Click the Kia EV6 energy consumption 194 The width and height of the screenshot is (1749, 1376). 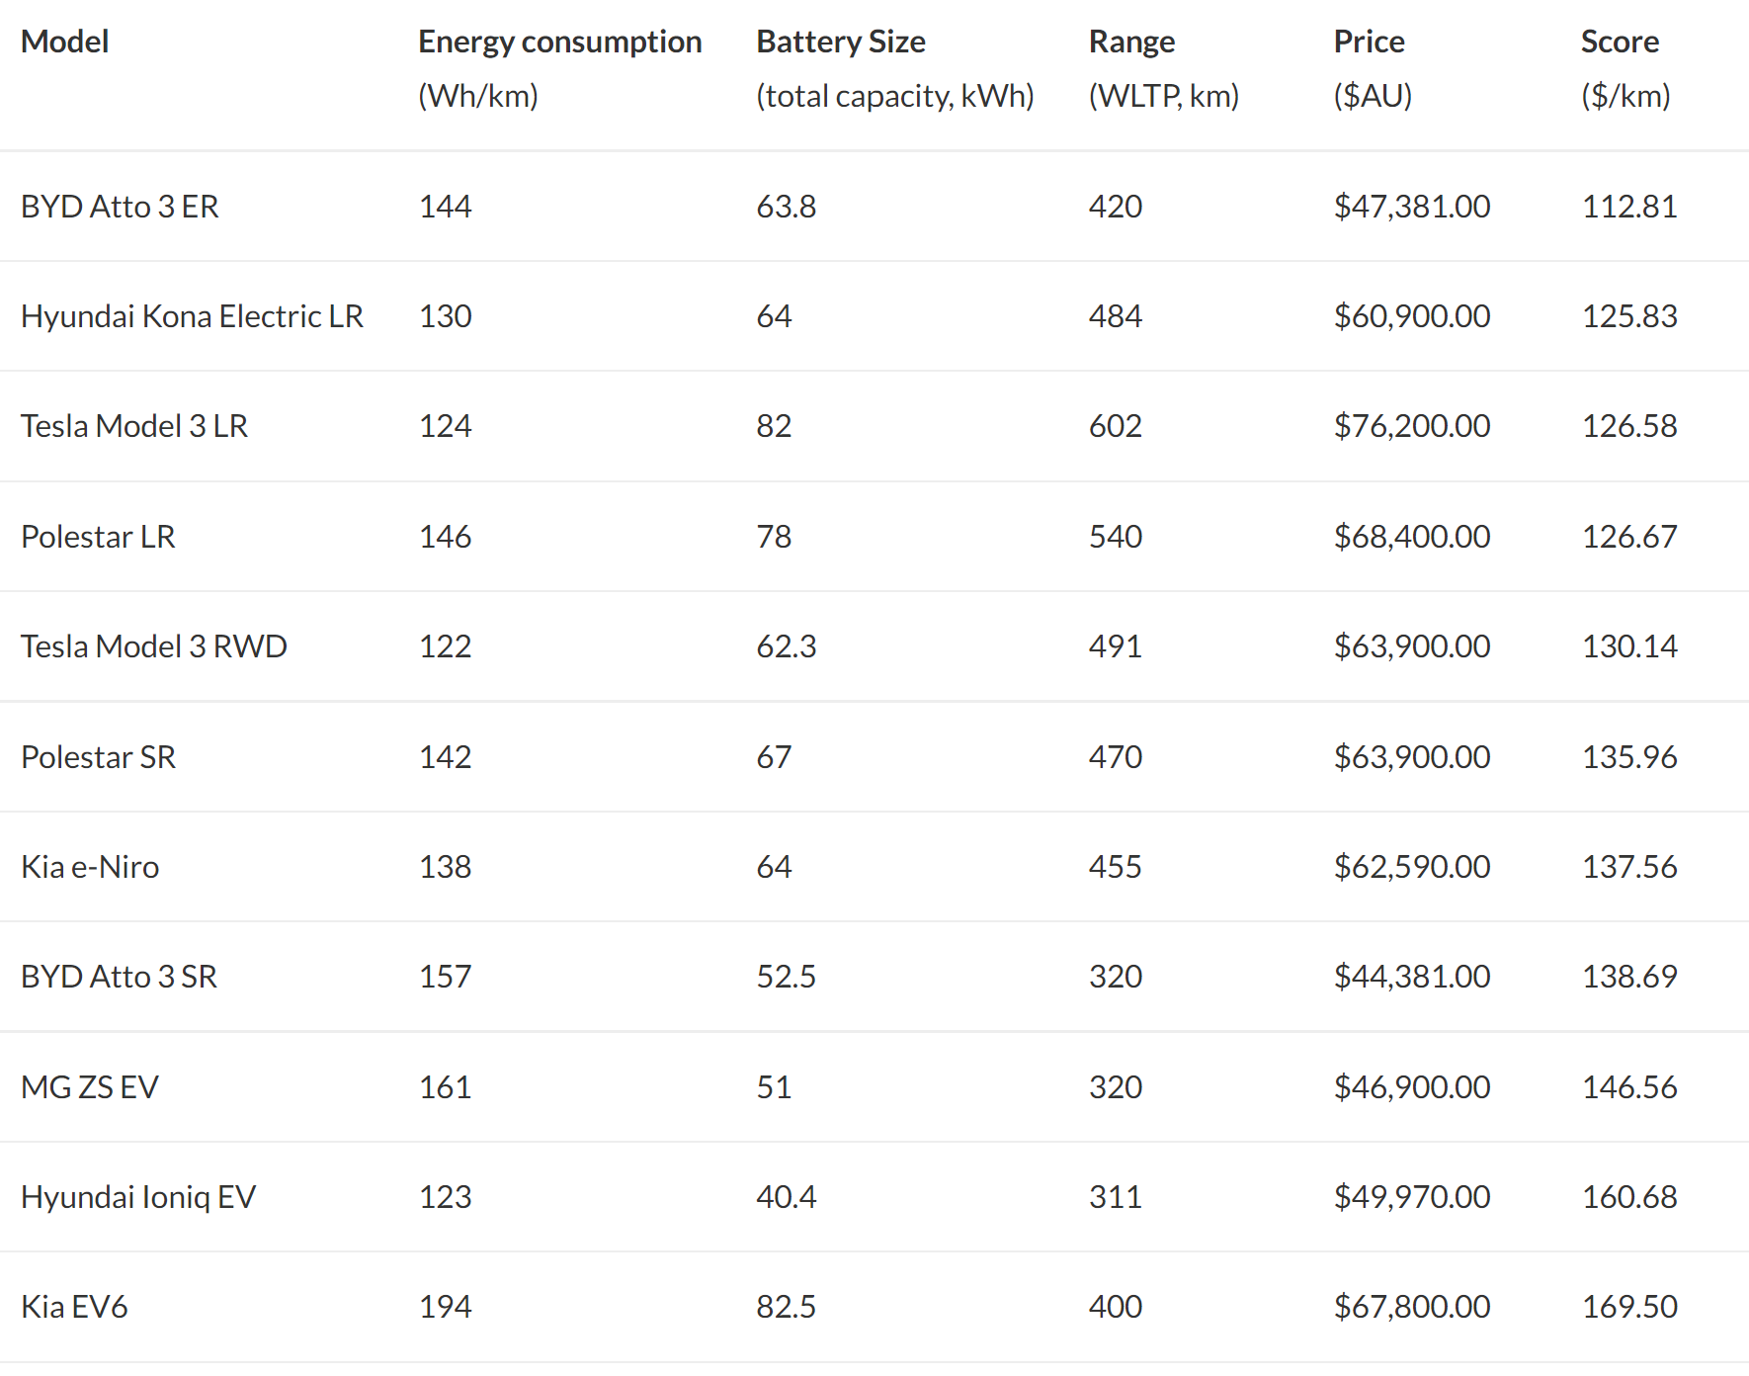(445, 1307)
